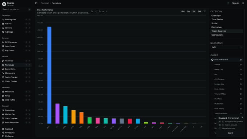Screen dimensions: 247x139
Task: Switch to the 6M timeframe
Action: coord(199,12)
